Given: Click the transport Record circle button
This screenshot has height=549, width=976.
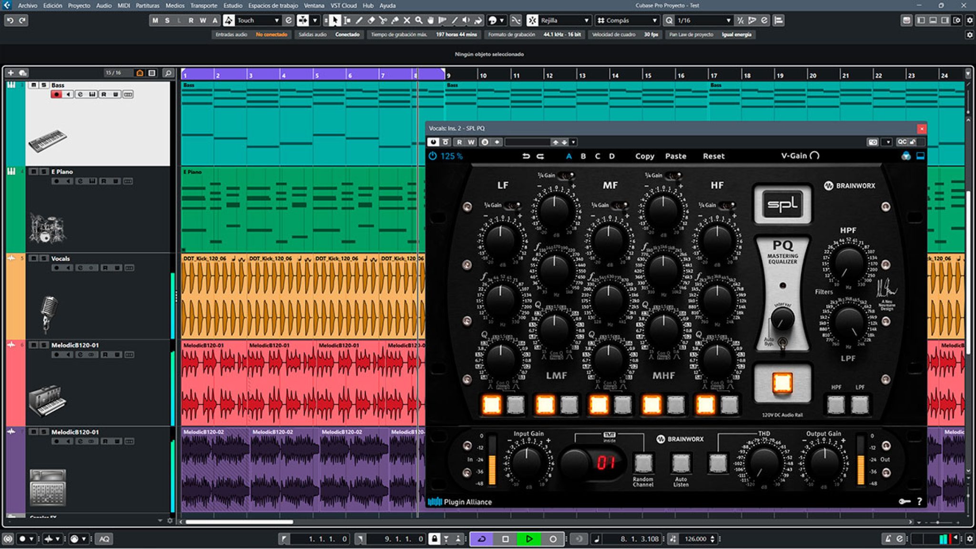Looking at the screenshot, I should (553, 539).
